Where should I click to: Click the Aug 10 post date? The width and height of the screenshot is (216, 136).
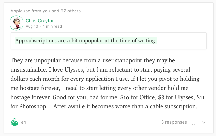[31, 26]
